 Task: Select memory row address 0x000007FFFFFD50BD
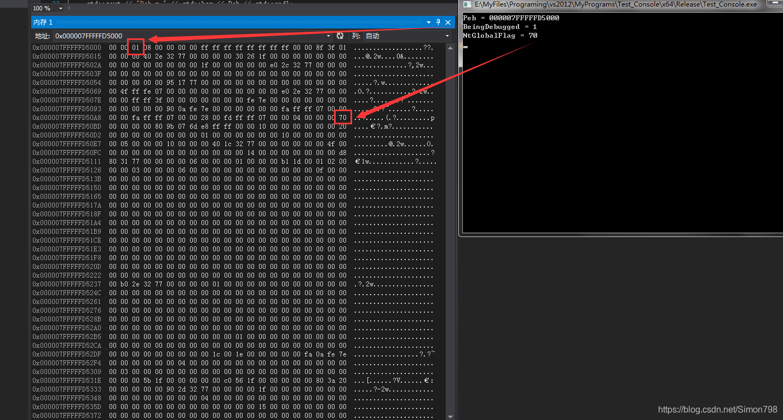point(67,126)
